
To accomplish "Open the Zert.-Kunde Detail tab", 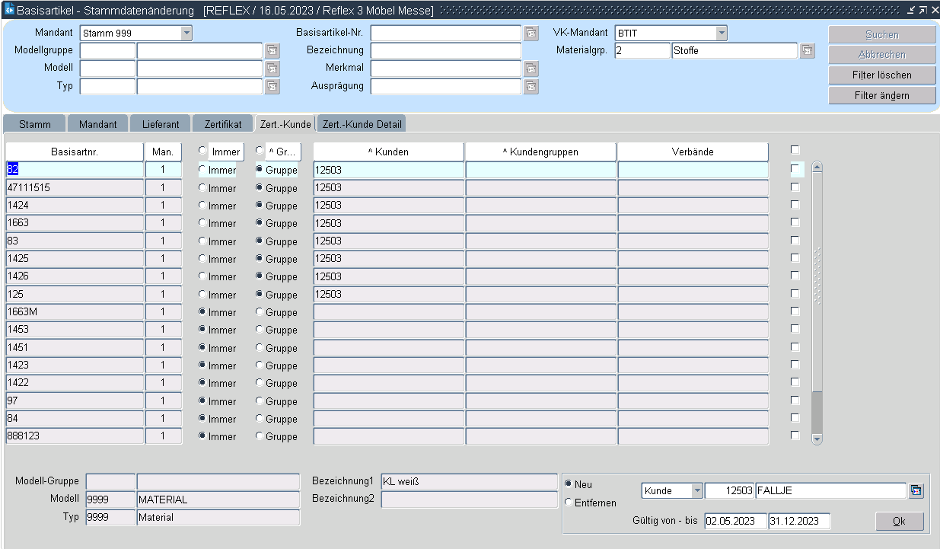I will [362, 124].
